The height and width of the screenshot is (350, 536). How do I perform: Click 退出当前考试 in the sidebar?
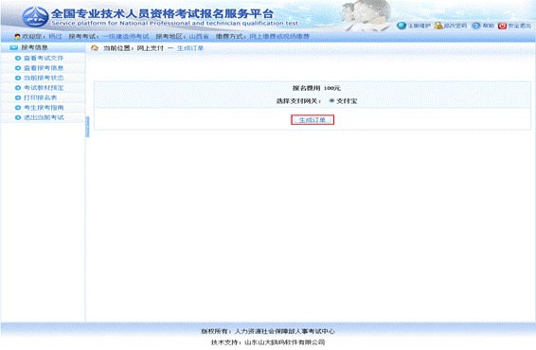44,117
